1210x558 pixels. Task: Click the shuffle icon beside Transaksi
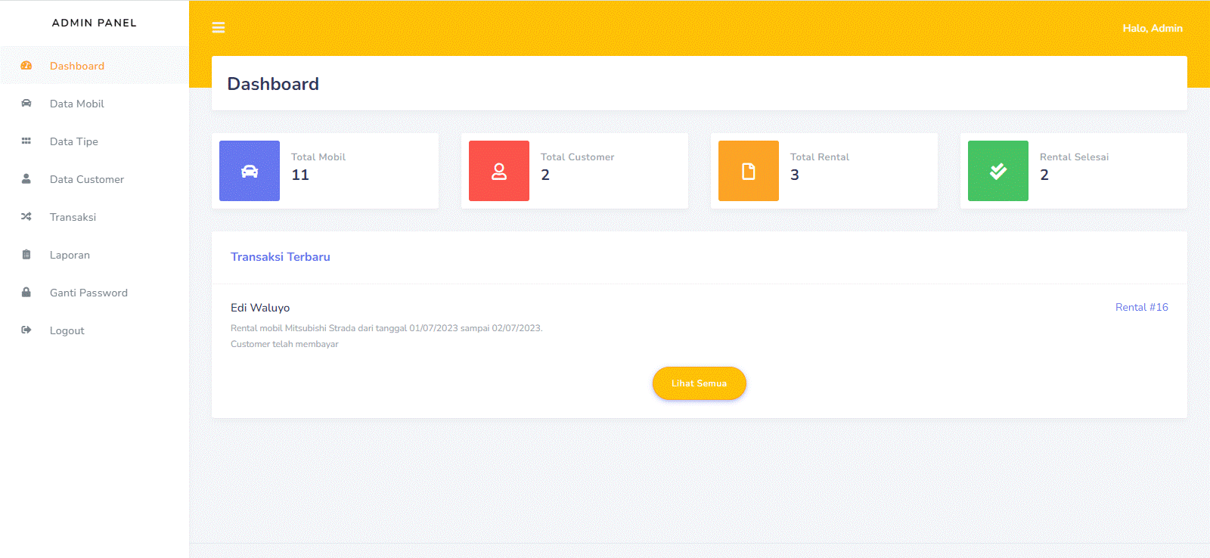tap(26, 217)
